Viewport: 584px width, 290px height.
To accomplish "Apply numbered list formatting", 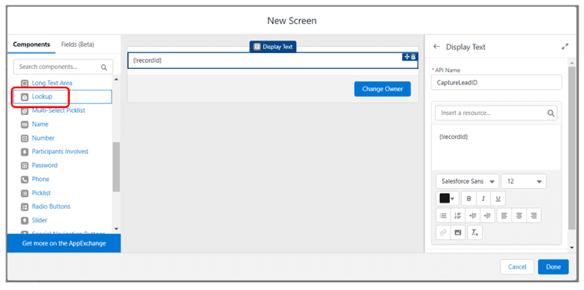I will (457, 216).
